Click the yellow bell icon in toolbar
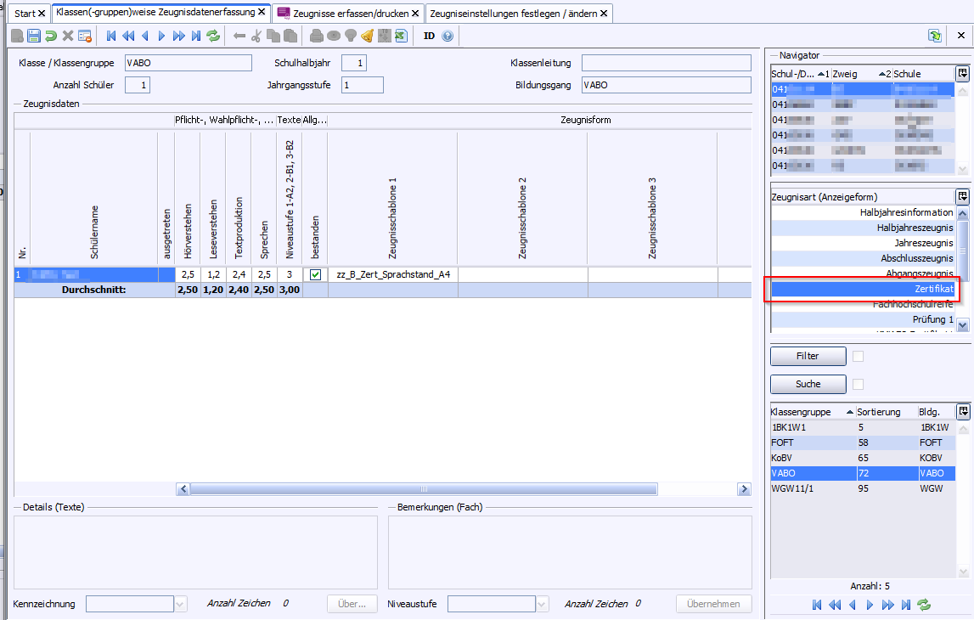974x620 pixels. (x=367, y=36)
